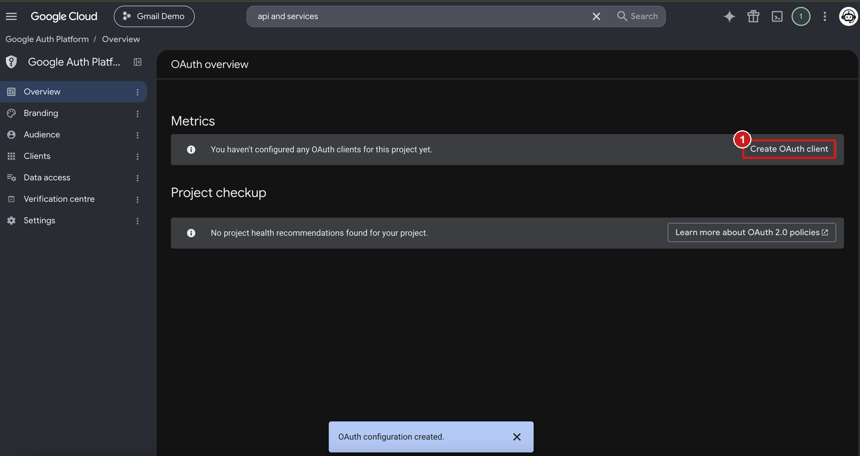This screenshot has height=456, width=860.
Task: Open three-dot options for Data access
Action: pyautogui.click(x=137, y=178)
